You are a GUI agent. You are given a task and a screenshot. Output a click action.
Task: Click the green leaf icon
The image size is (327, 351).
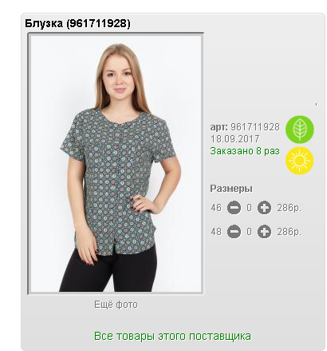pyautogui.click(x=300, y=130)
